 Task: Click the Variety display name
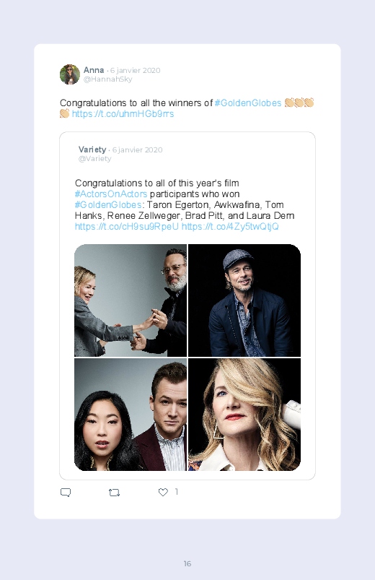point(92,150)
